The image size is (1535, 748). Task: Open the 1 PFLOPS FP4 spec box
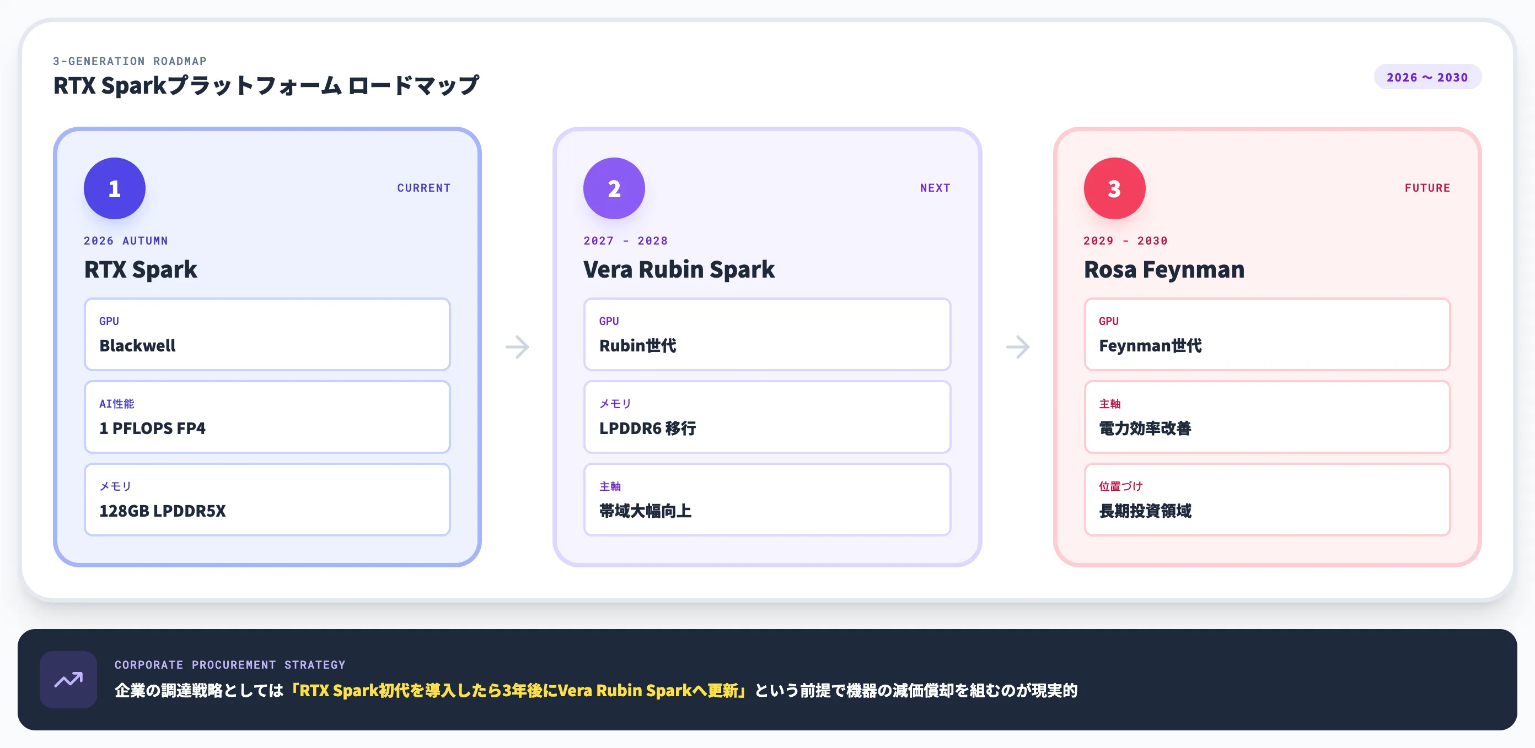[x=267, y=417]
